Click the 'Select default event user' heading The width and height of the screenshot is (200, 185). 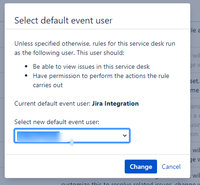(63, 20)
